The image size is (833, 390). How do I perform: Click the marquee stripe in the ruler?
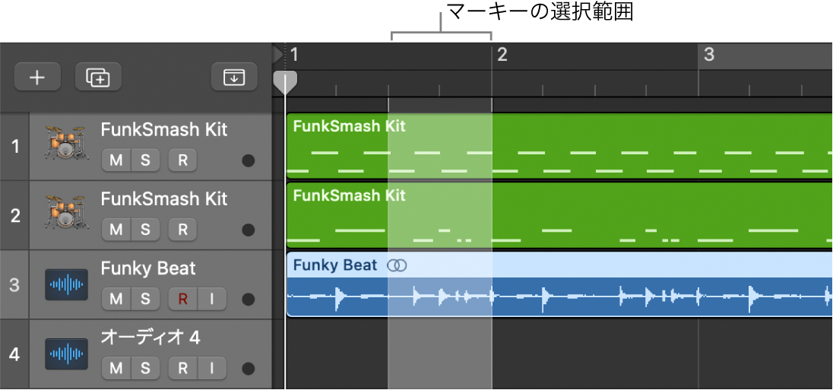[x=440, y=104]
